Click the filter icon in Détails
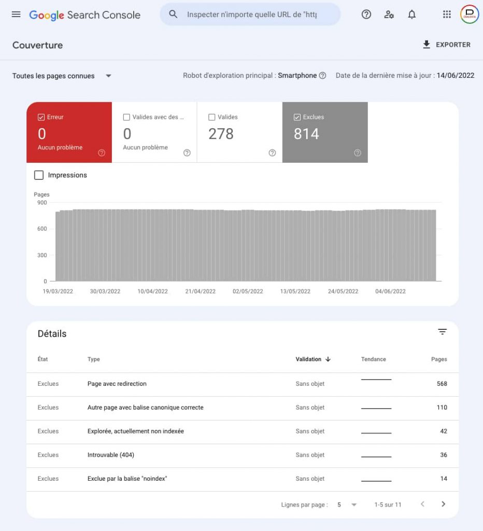 click(x=442, y=332)
